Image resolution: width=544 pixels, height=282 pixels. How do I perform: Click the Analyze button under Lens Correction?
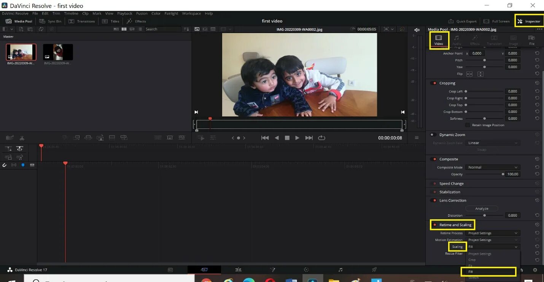tap(482, 208)
